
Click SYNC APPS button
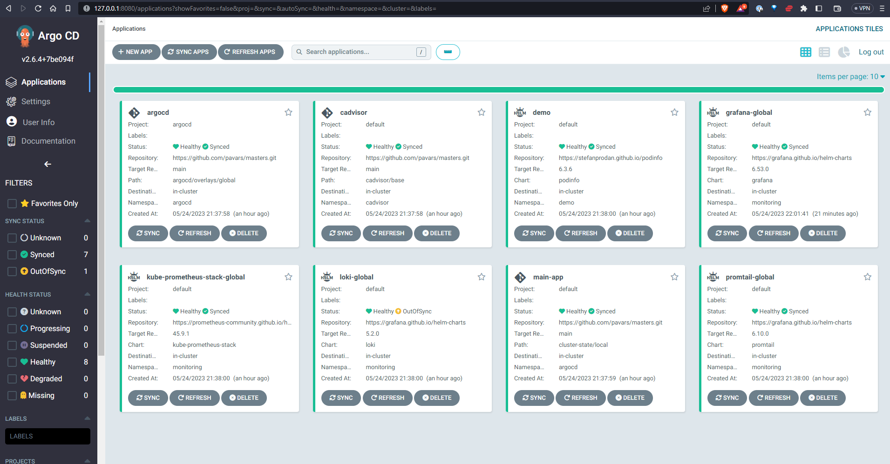click(x=189, y=52)
